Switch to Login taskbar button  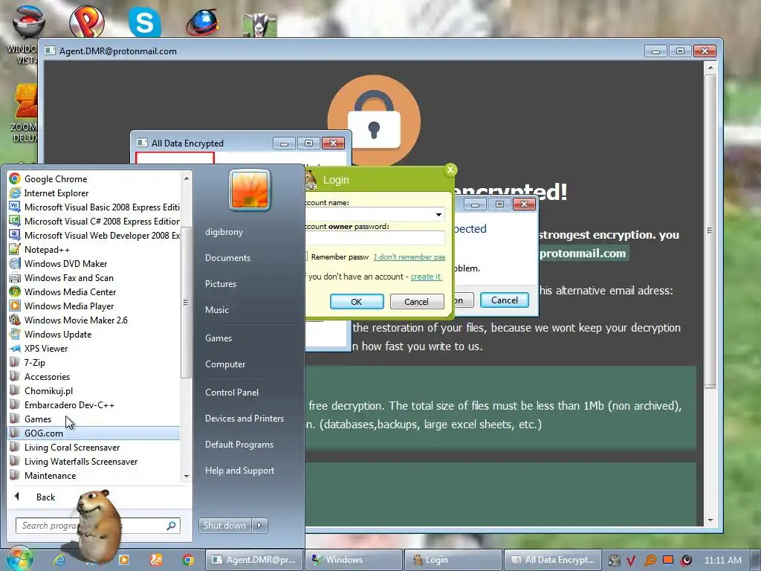point(453,560)
